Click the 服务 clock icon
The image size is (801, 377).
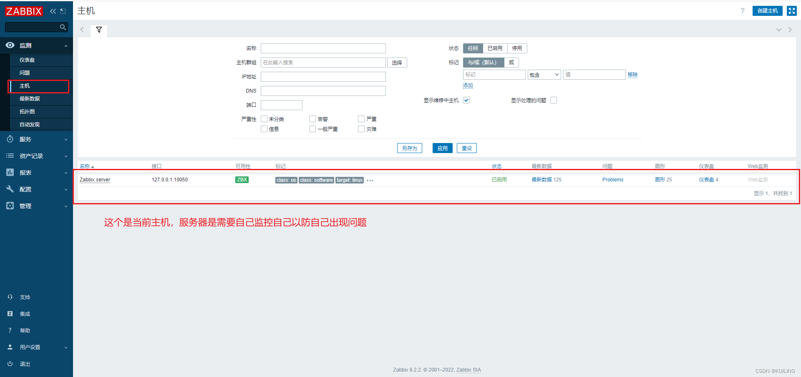click(x=10, y=139)
